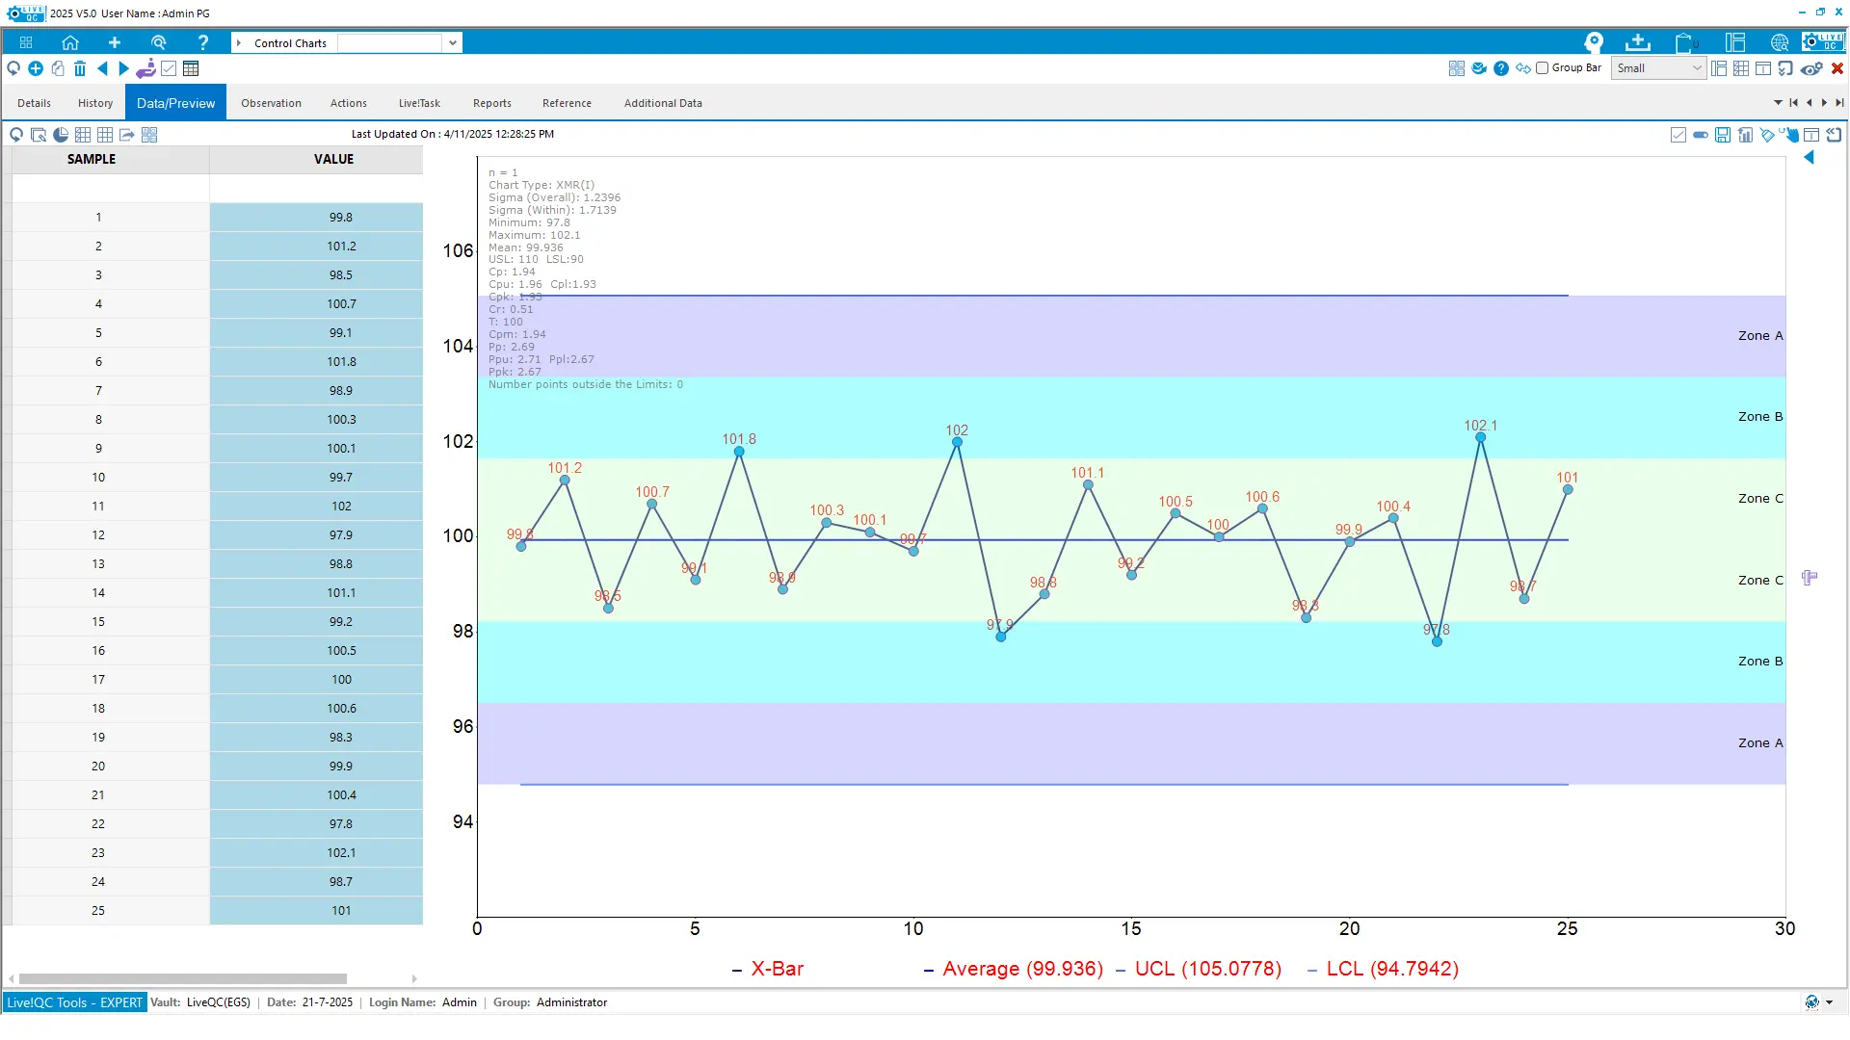Click the go-to-last-record navigation button
The width and height of the screenshot is (1850, 1040).
pyautogui.click(x=1840, y=103)
